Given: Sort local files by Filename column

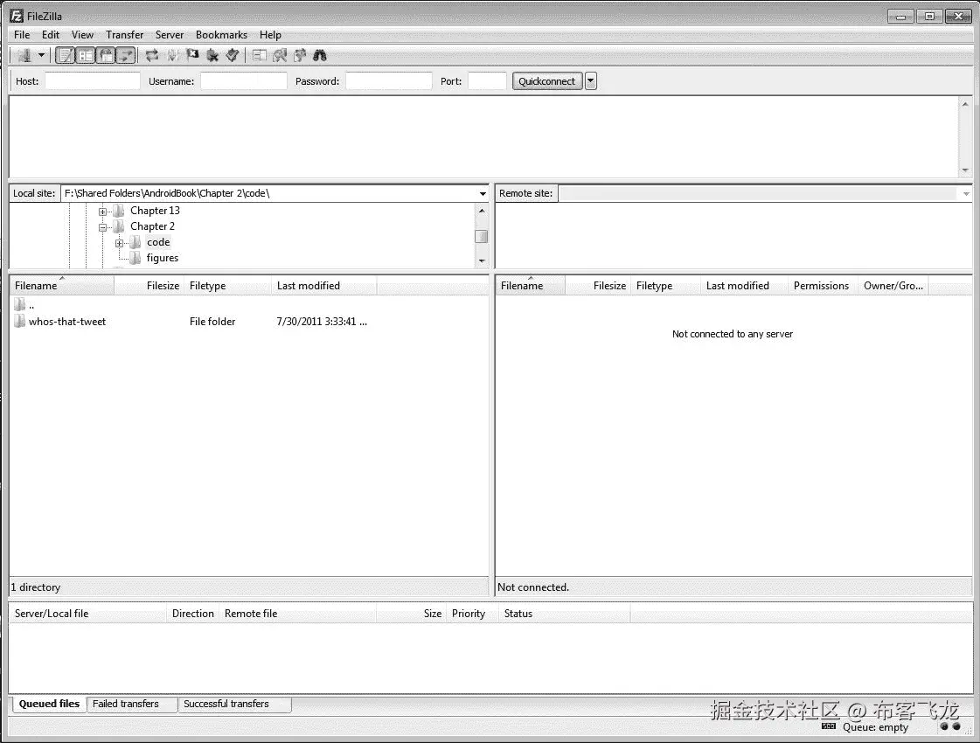Looking at the screenshot, I should pos(62,286).
